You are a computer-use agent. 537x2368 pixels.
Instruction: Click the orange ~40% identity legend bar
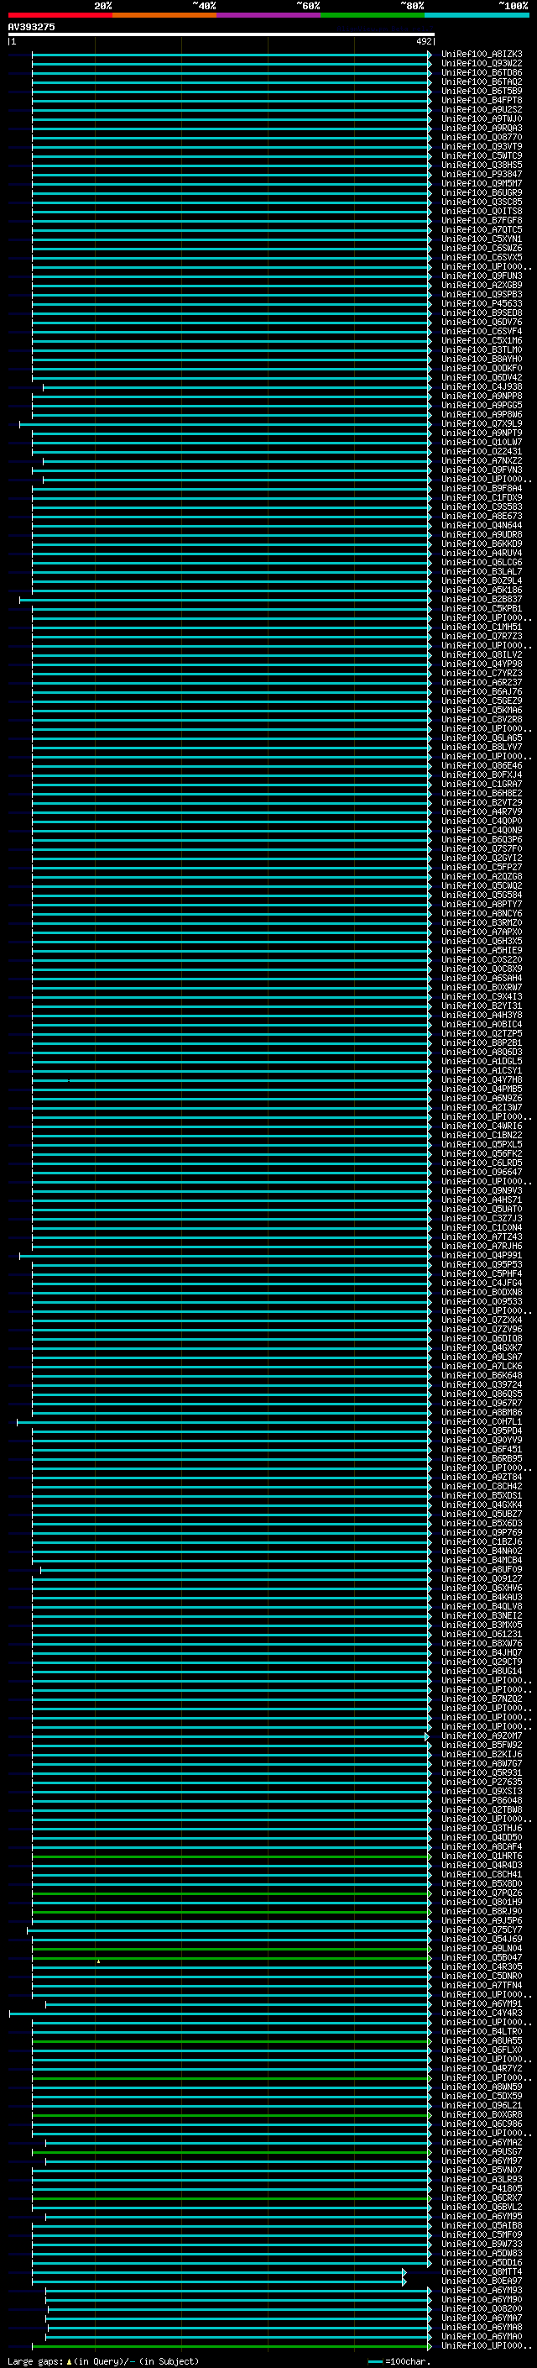pyautogui.click(x=164, y=16)
